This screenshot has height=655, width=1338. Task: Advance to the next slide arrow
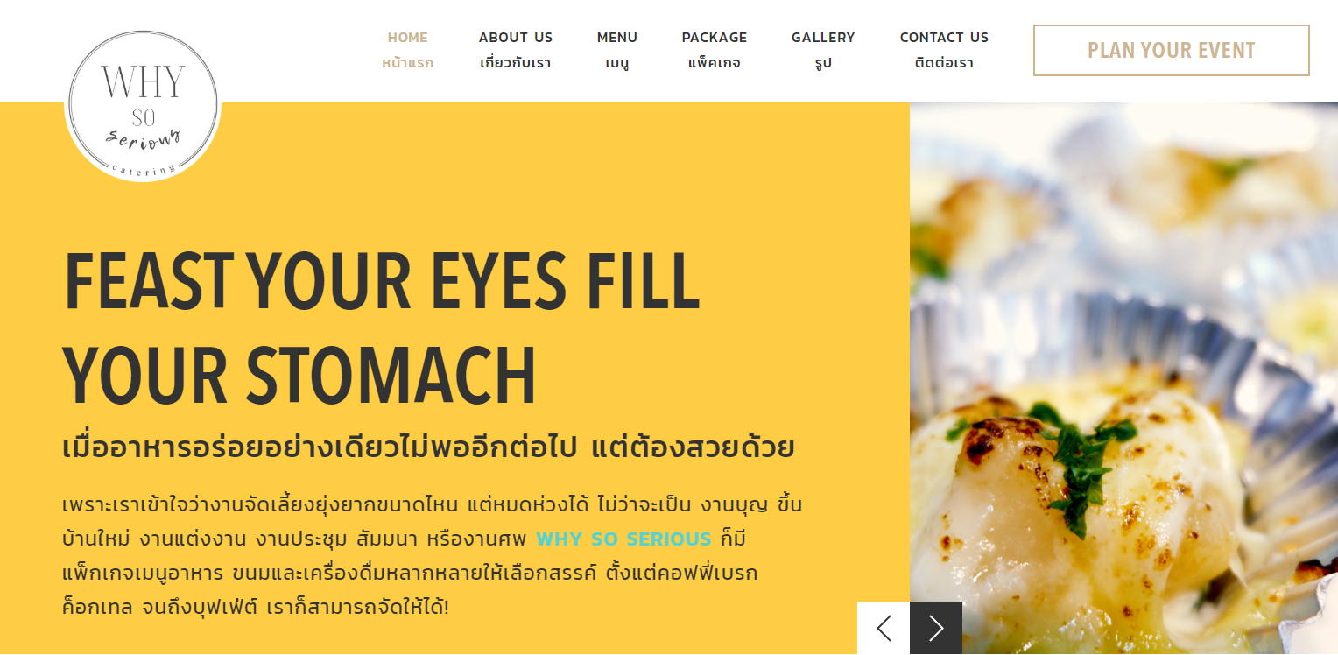[936, 628]
